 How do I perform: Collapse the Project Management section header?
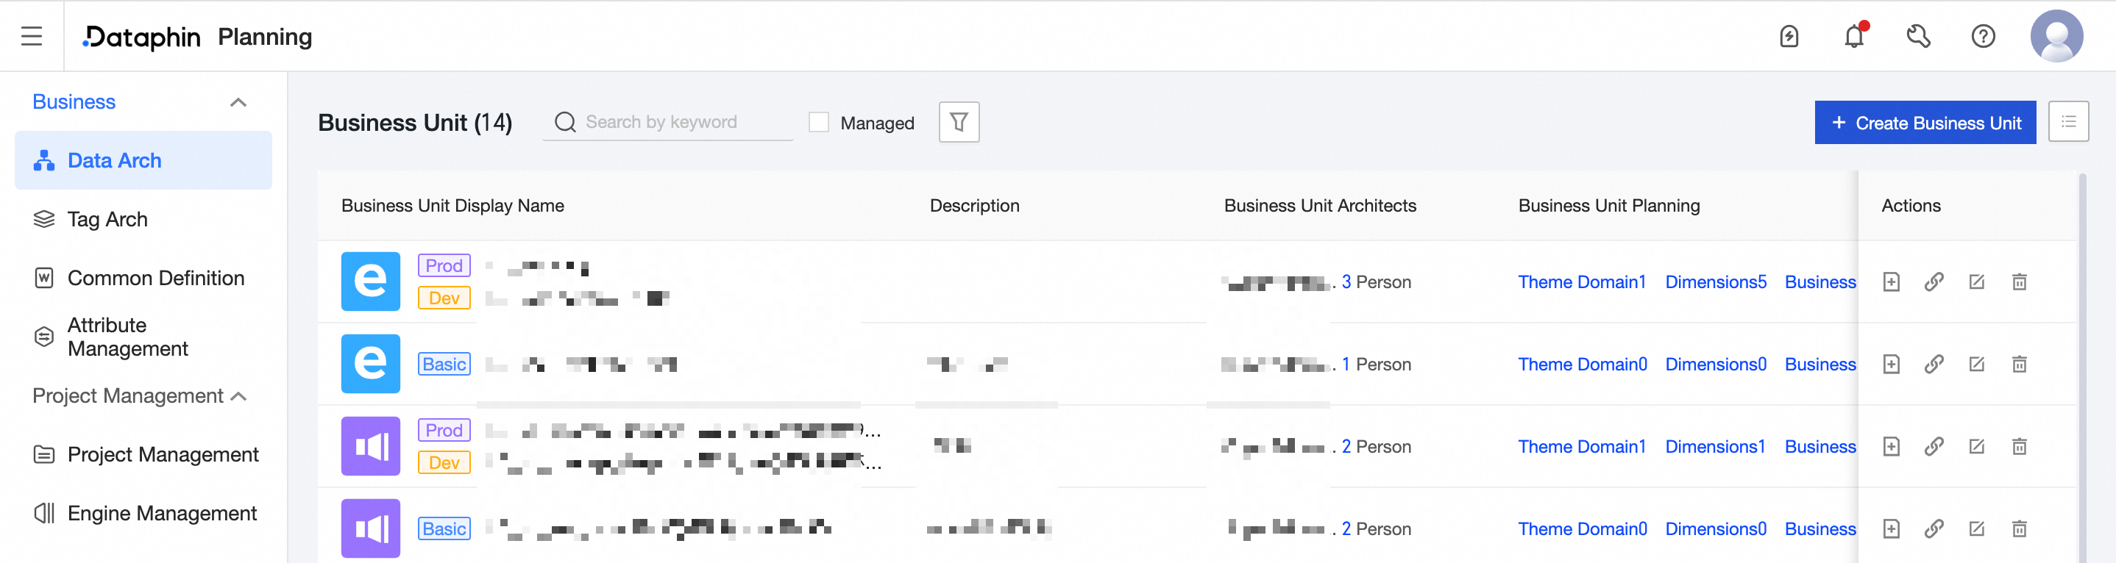click(239, 396)
